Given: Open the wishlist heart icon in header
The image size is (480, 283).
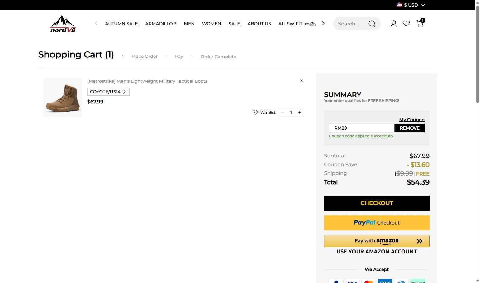Looking at the screenshot, I should coord(406,24).
